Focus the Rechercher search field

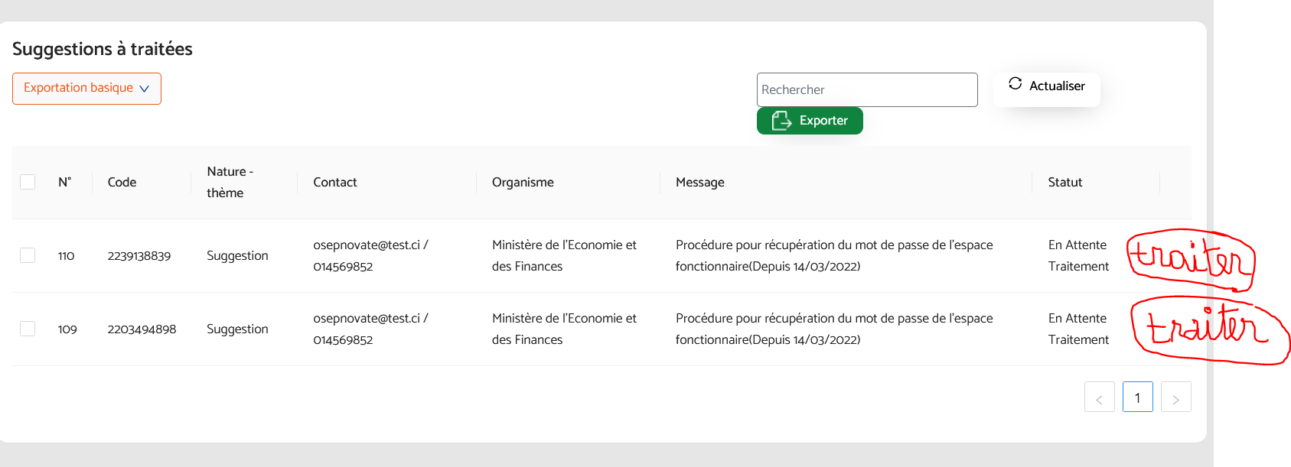(866, 90)
